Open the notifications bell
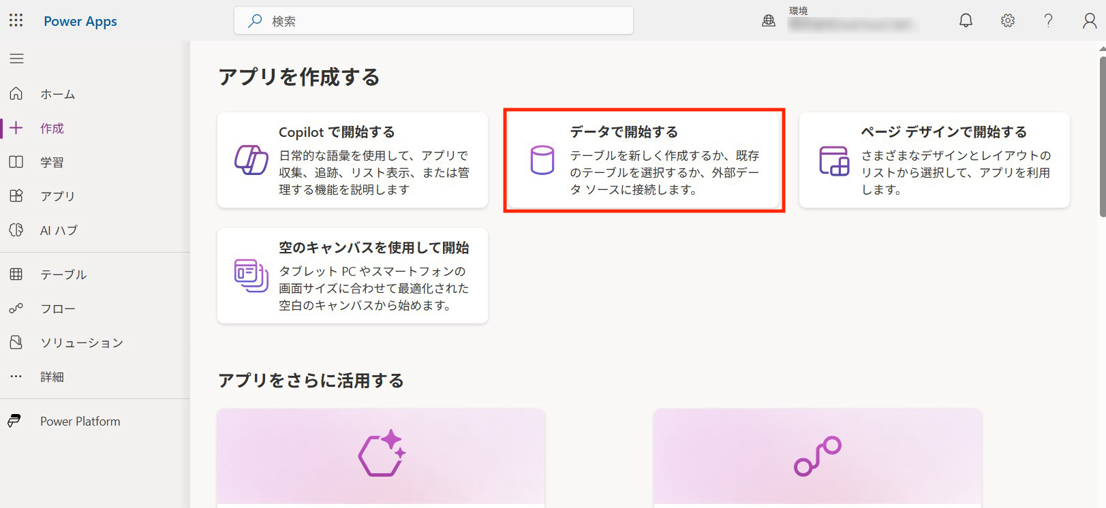1106x508 pixels. pyautogui.click(x=966, y=20)
